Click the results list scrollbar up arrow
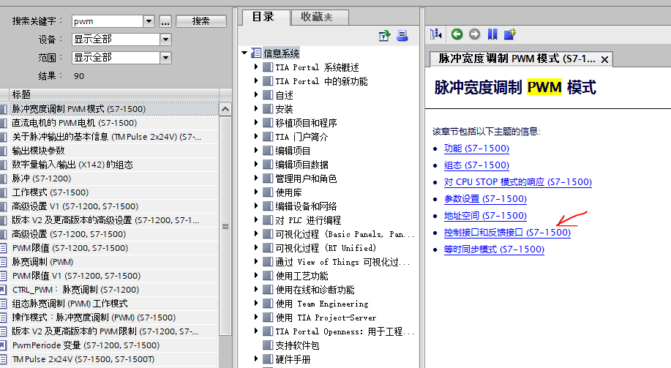The width and height of the screenshot is (671, 368). click(x=225, y=109)
